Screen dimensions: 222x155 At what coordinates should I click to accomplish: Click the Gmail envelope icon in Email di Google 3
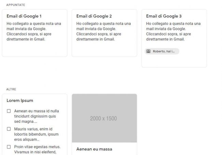[x=148, y=51]
